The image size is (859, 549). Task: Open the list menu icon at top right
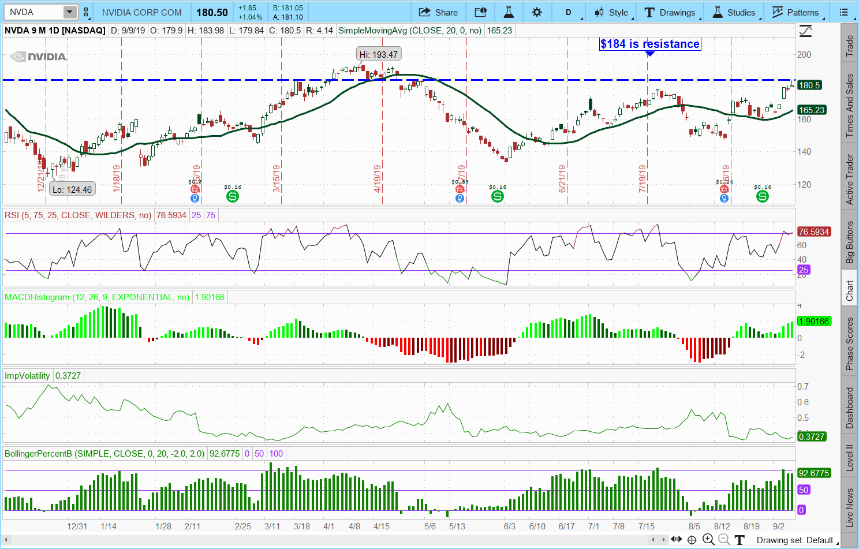pyautogui.click(x=844, y=12)
